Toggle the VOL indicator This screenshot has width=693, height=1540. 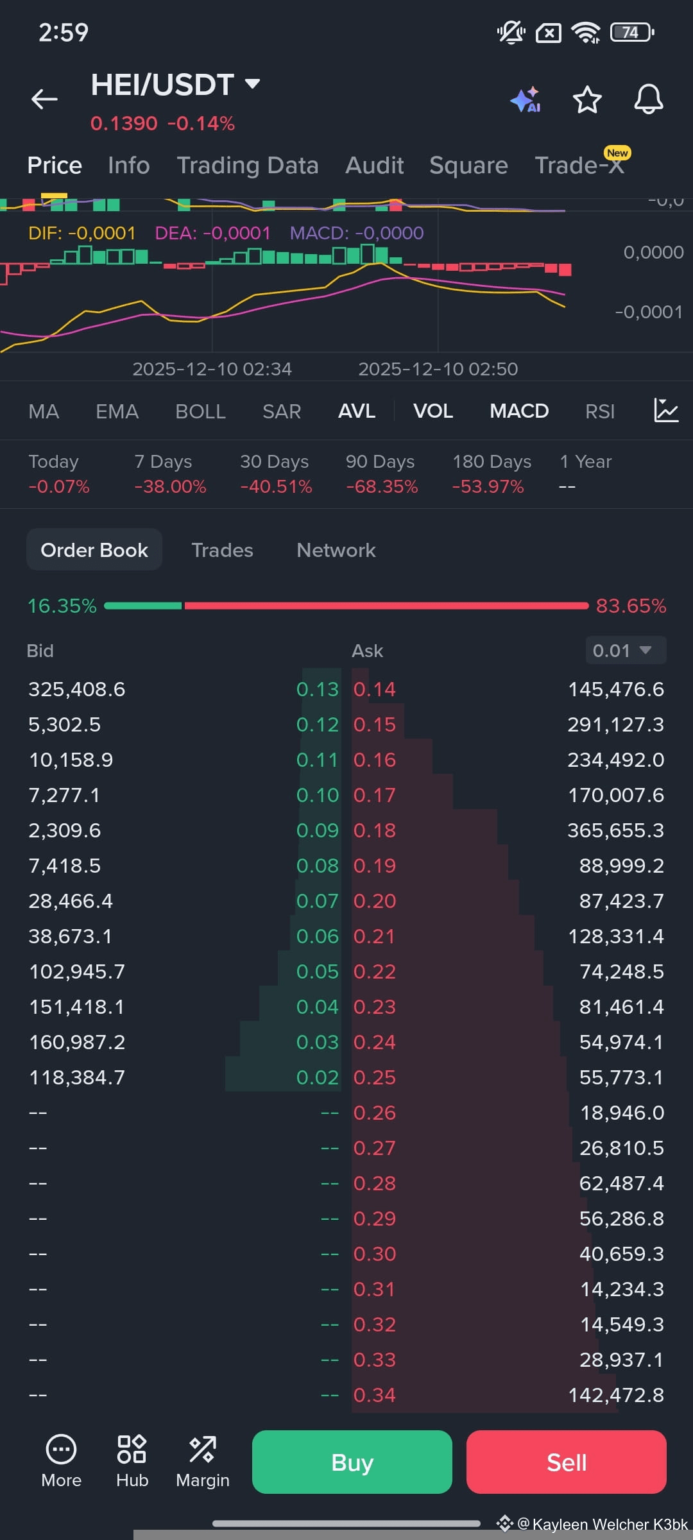(x=433, y=411)
